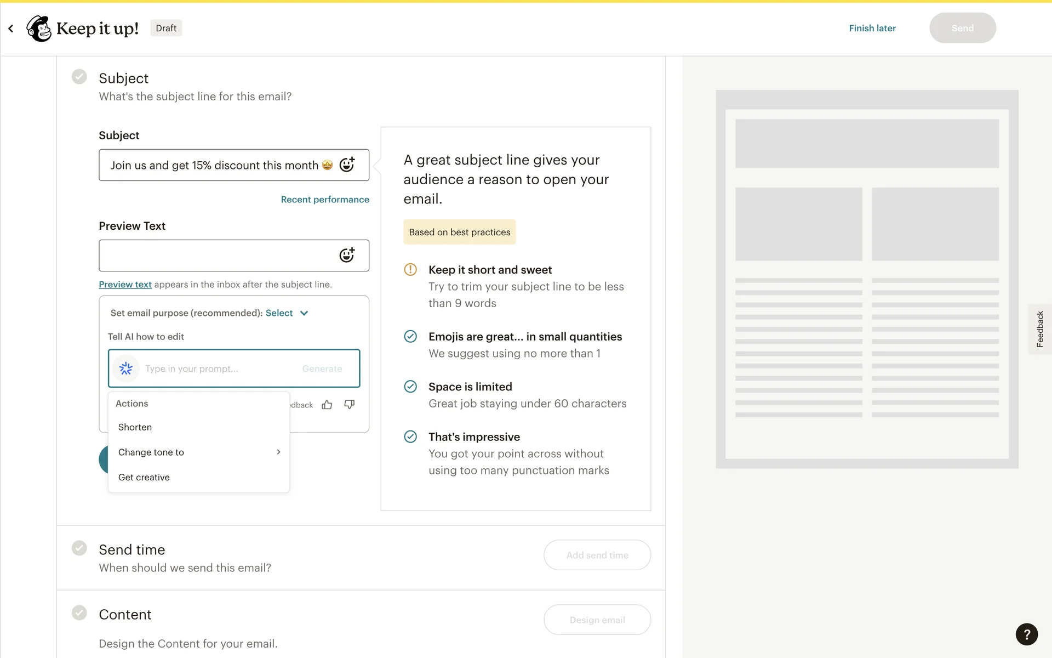This screenshot has width=1052, height=658.
Task: Click the dropdown chevron beside Select
Action: [304, 313]
